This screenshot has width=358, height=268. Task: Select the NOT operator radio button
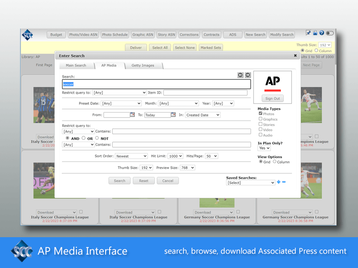pyautogui.click(x=97, y=138)
